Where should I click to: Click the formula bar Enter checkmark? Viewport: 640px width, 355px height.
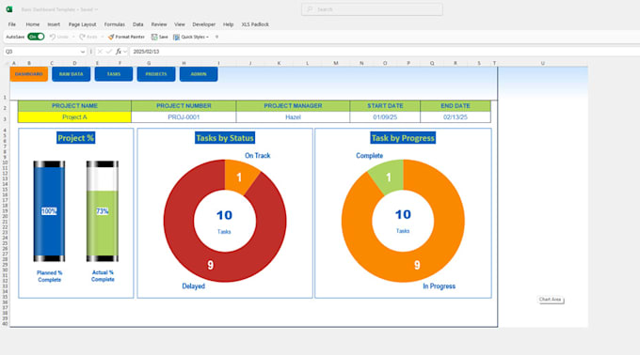point(108,52)
